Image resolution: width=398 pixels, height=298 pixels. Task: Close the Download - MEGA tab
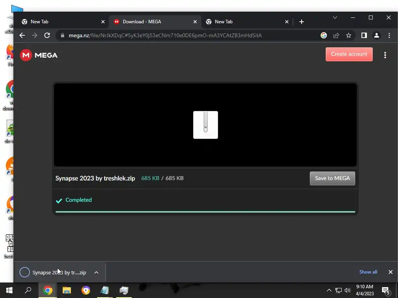[195, 22]
